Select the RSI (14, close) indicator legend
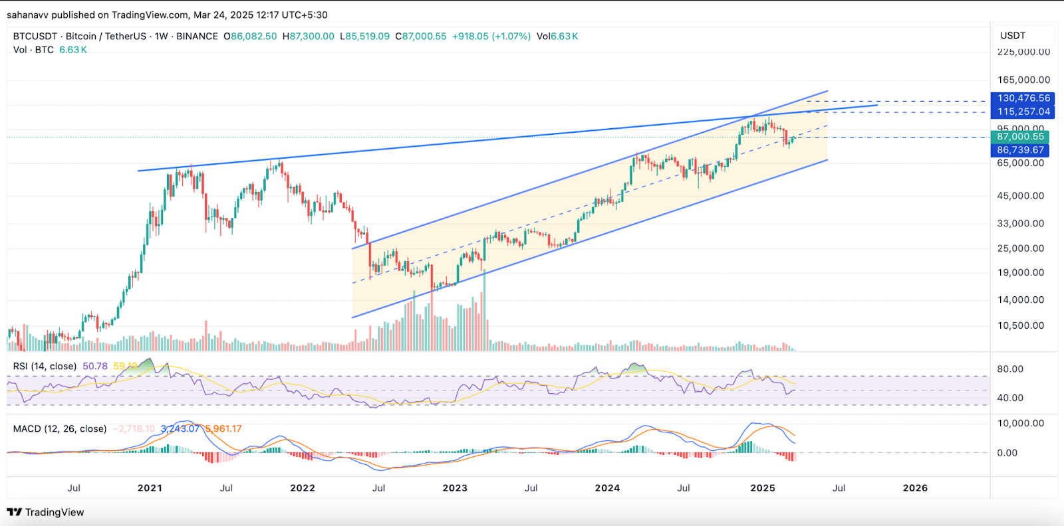This screenshot has height=526, width=1064. pyautogui.click(x=45, y=366)
